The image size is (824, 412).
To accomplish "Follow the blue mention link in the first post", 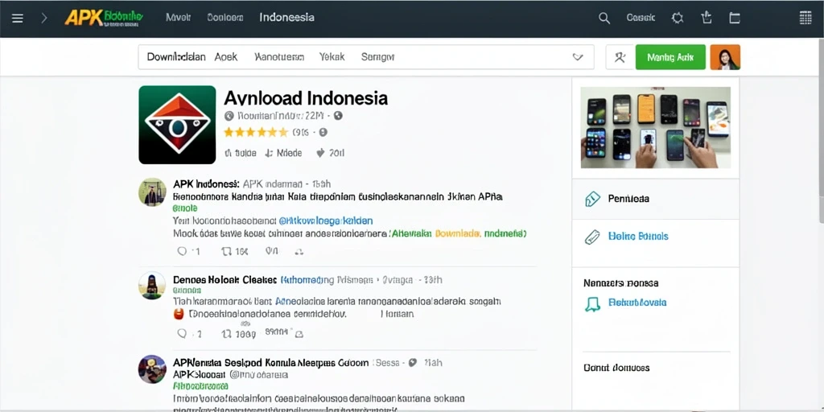I will 325,220.
